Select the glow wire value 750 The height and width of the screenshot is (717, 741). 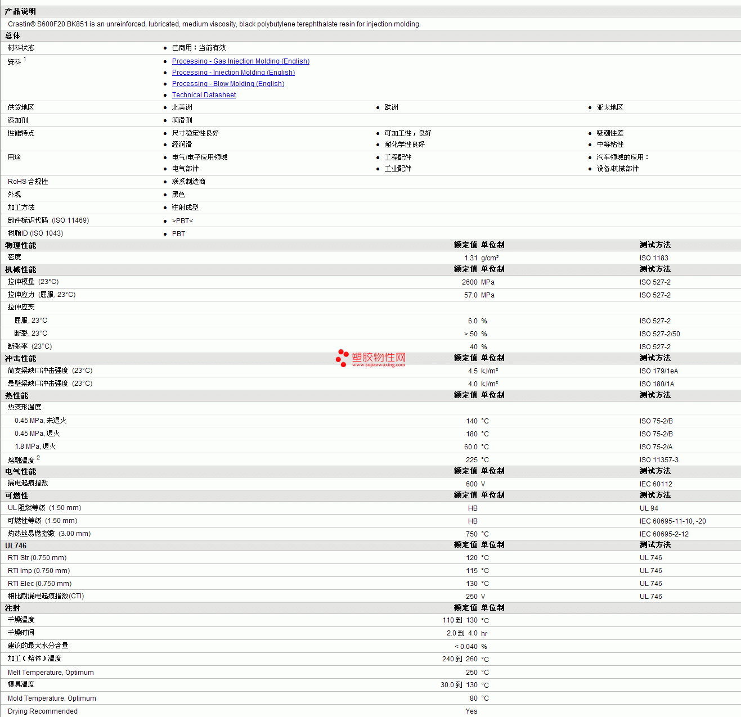point(471,534)
